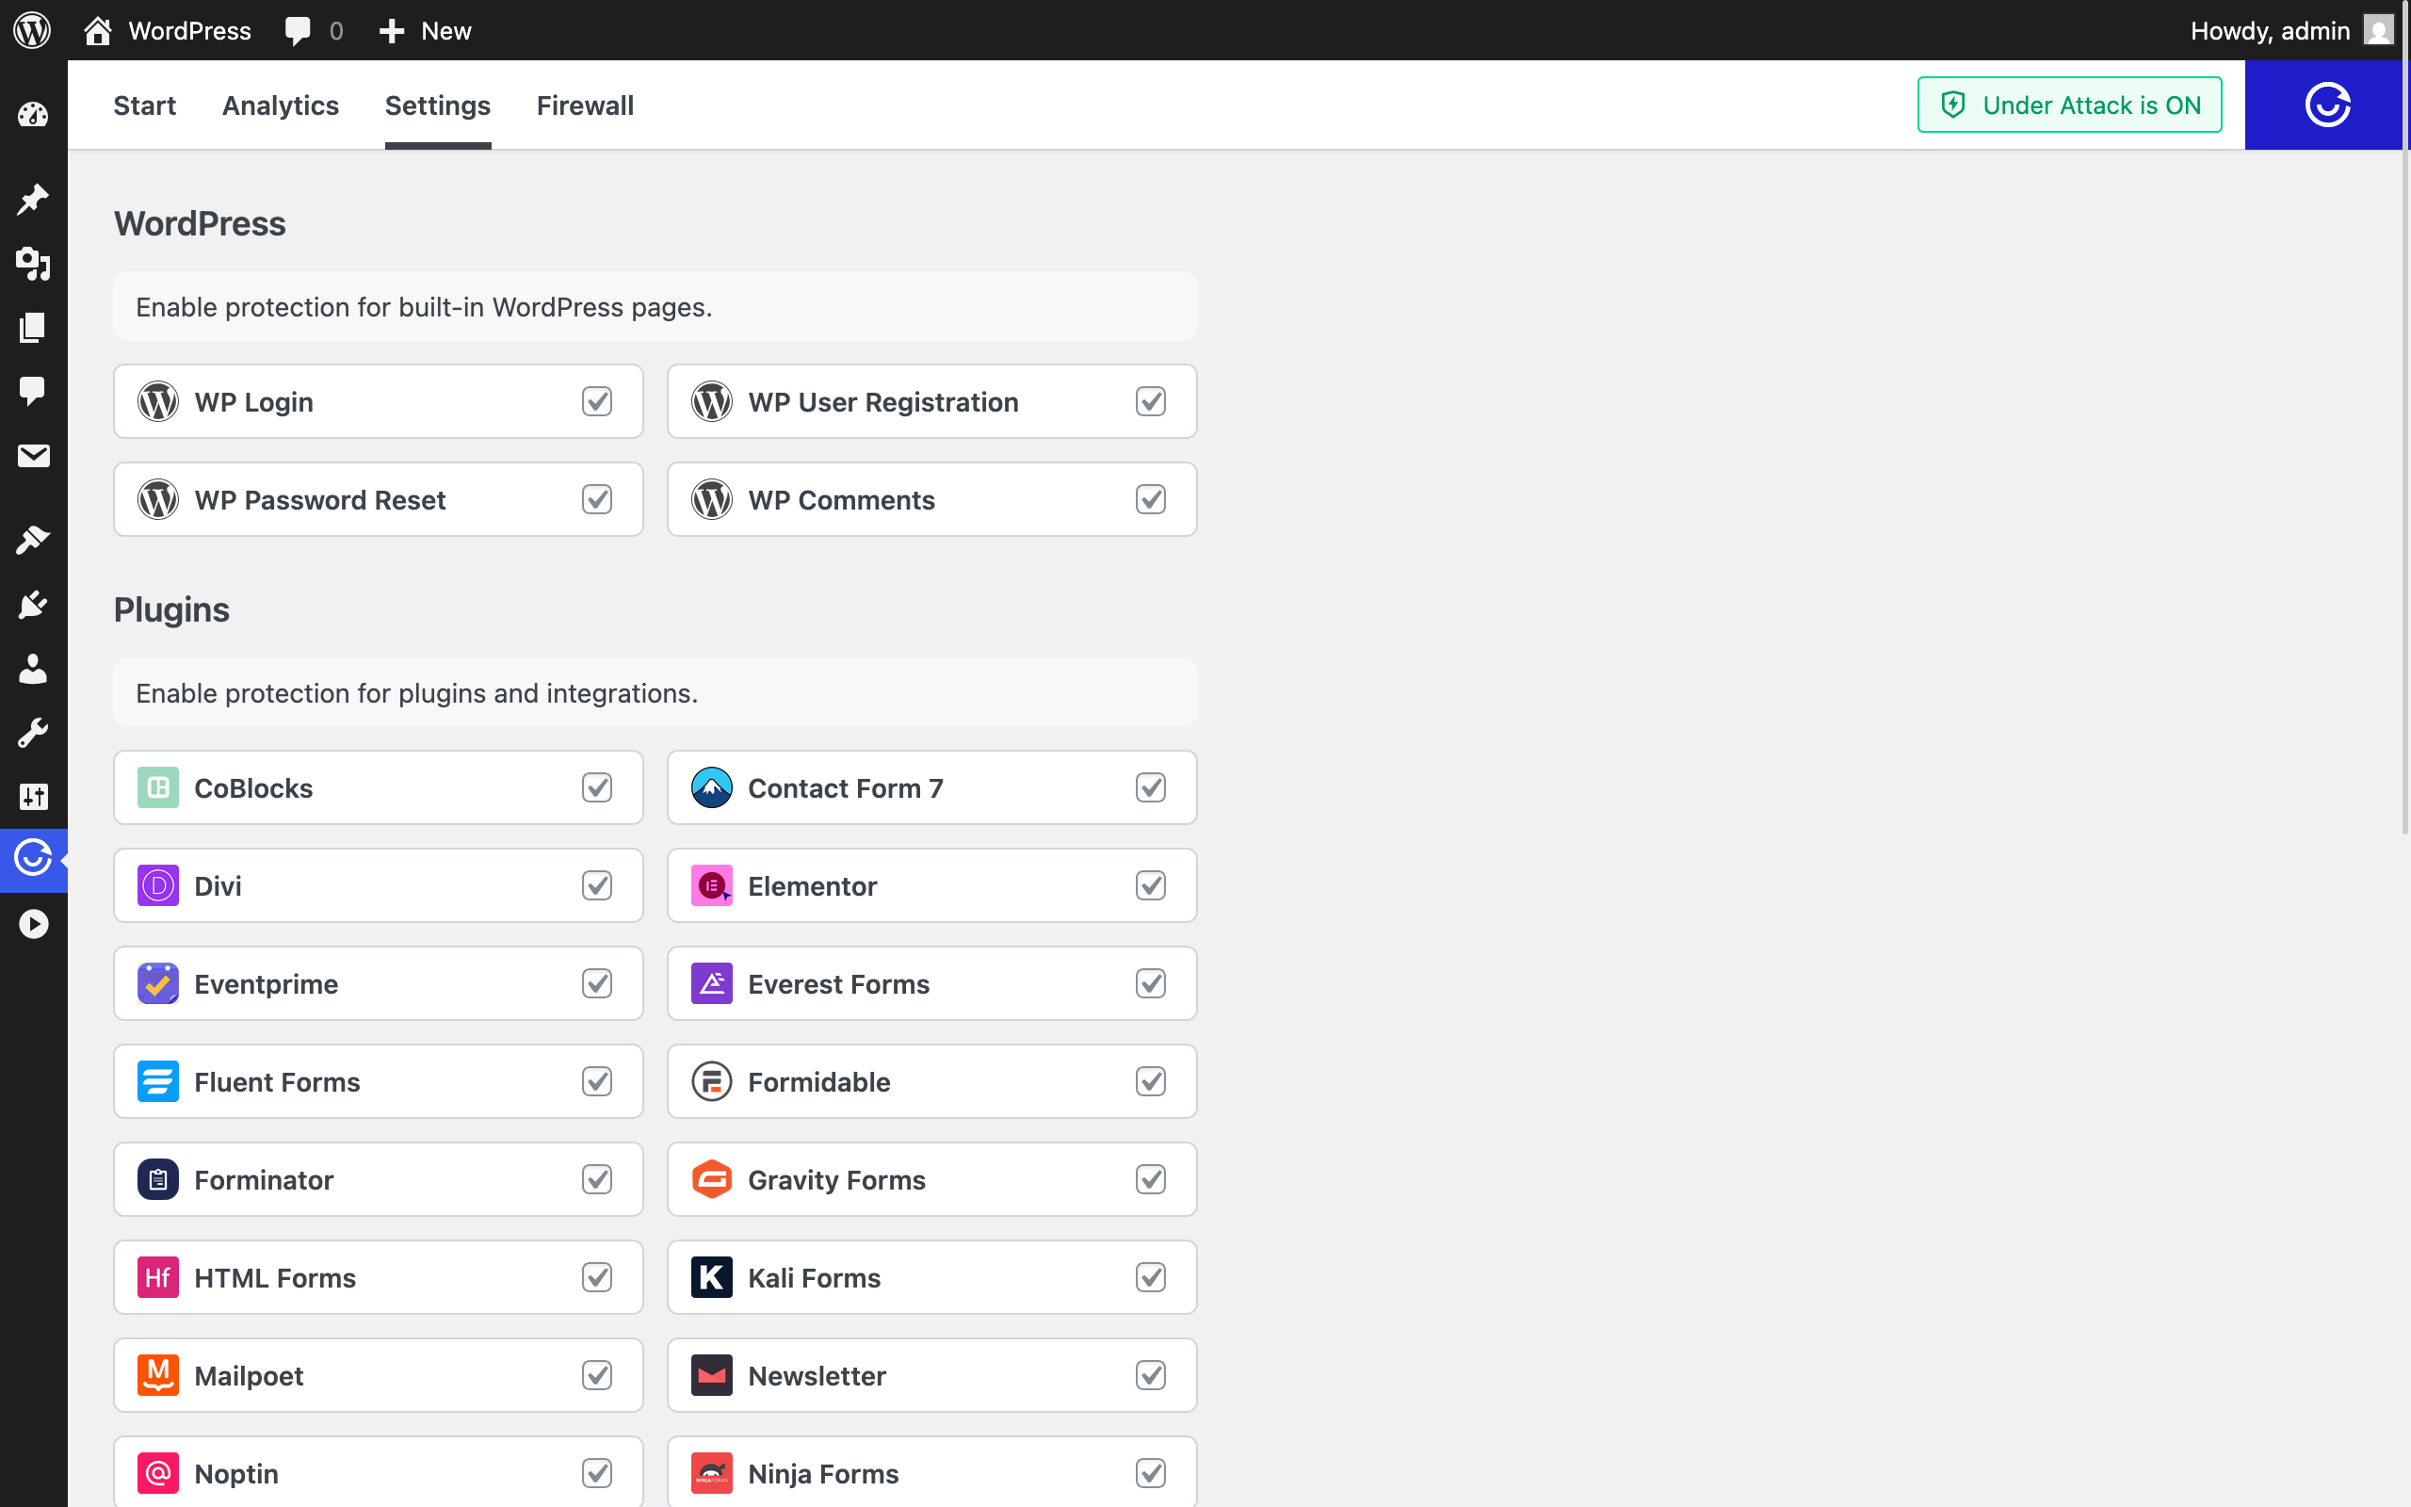
Task: Open Appearance paintbrush sidebar icon
Action: 33,541
